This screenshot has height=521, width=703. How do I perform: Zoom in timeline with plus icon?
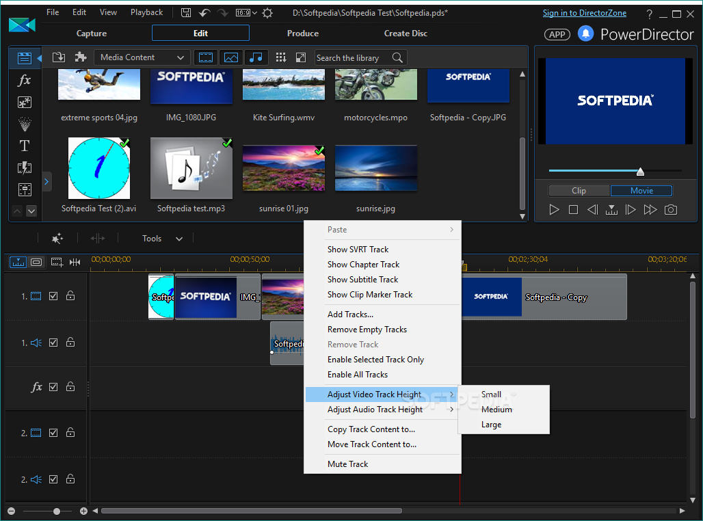pos(83,511)
